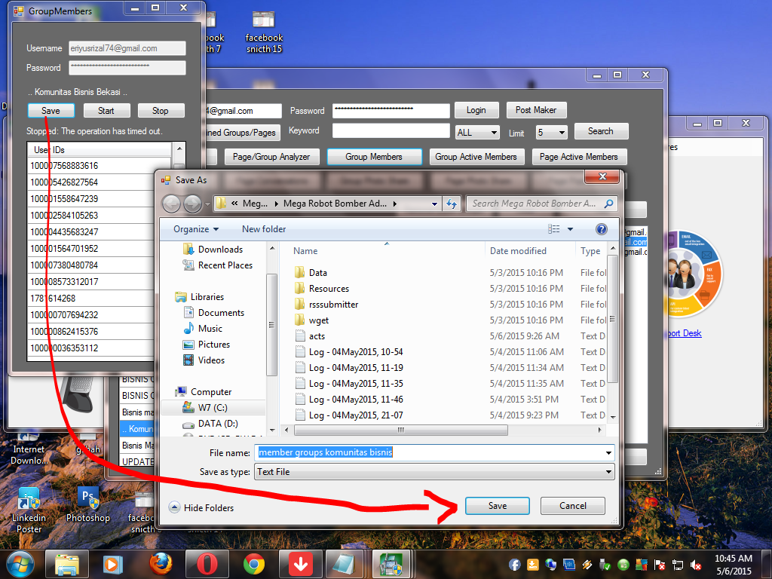Open Firefox from the taskbar

(161, 564)
